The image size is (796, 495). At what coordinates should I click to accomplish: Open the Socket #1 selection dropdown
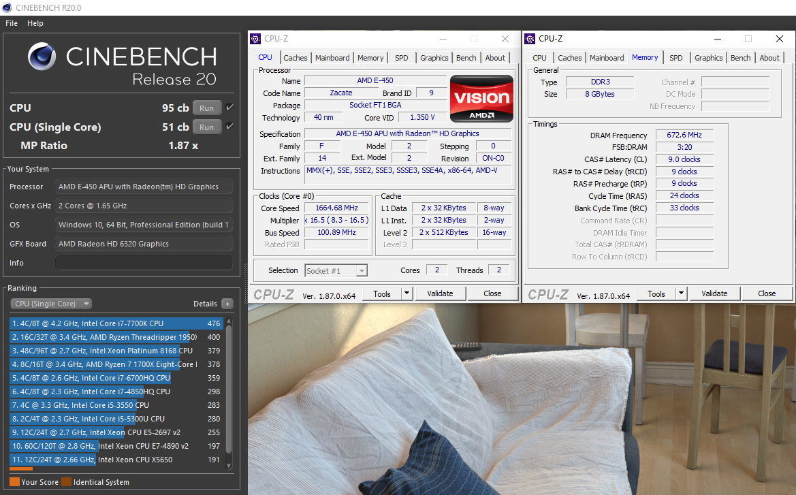[x=362, y=270]
